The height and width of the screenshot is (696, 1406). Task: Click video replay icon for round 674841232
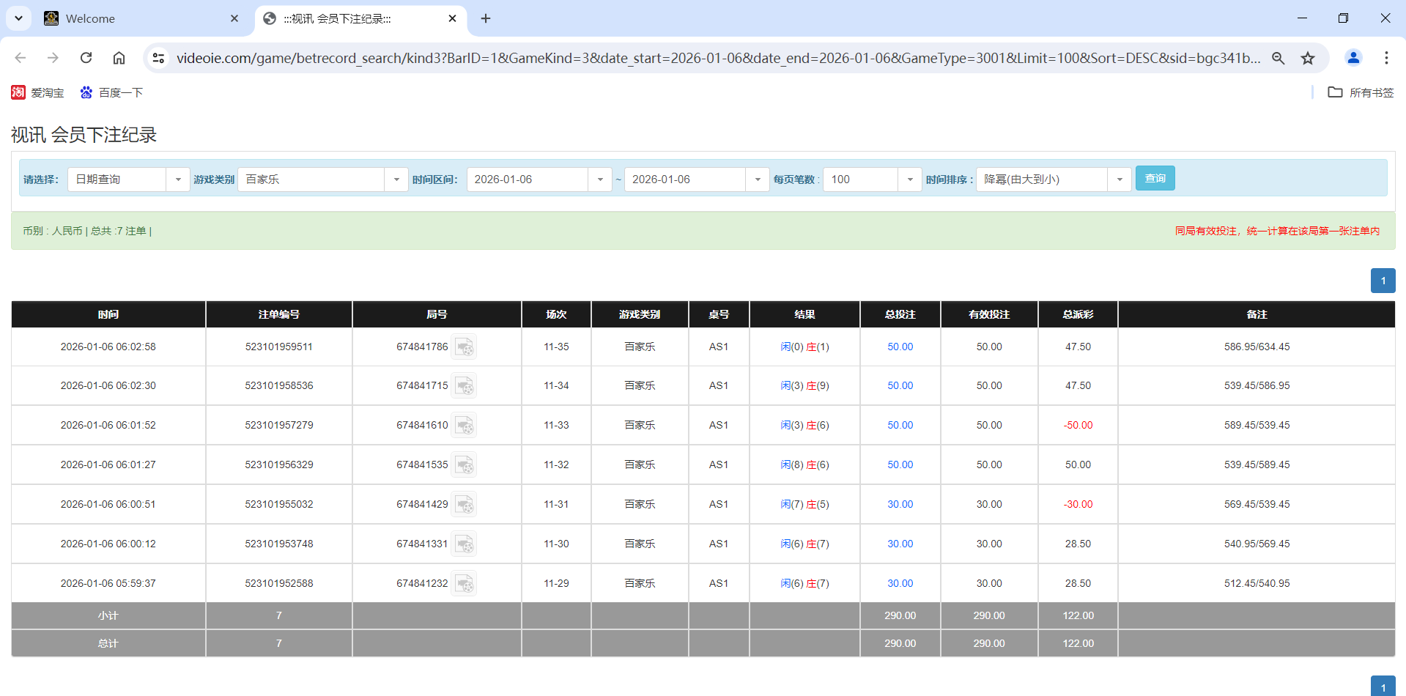tap(465, 582)
